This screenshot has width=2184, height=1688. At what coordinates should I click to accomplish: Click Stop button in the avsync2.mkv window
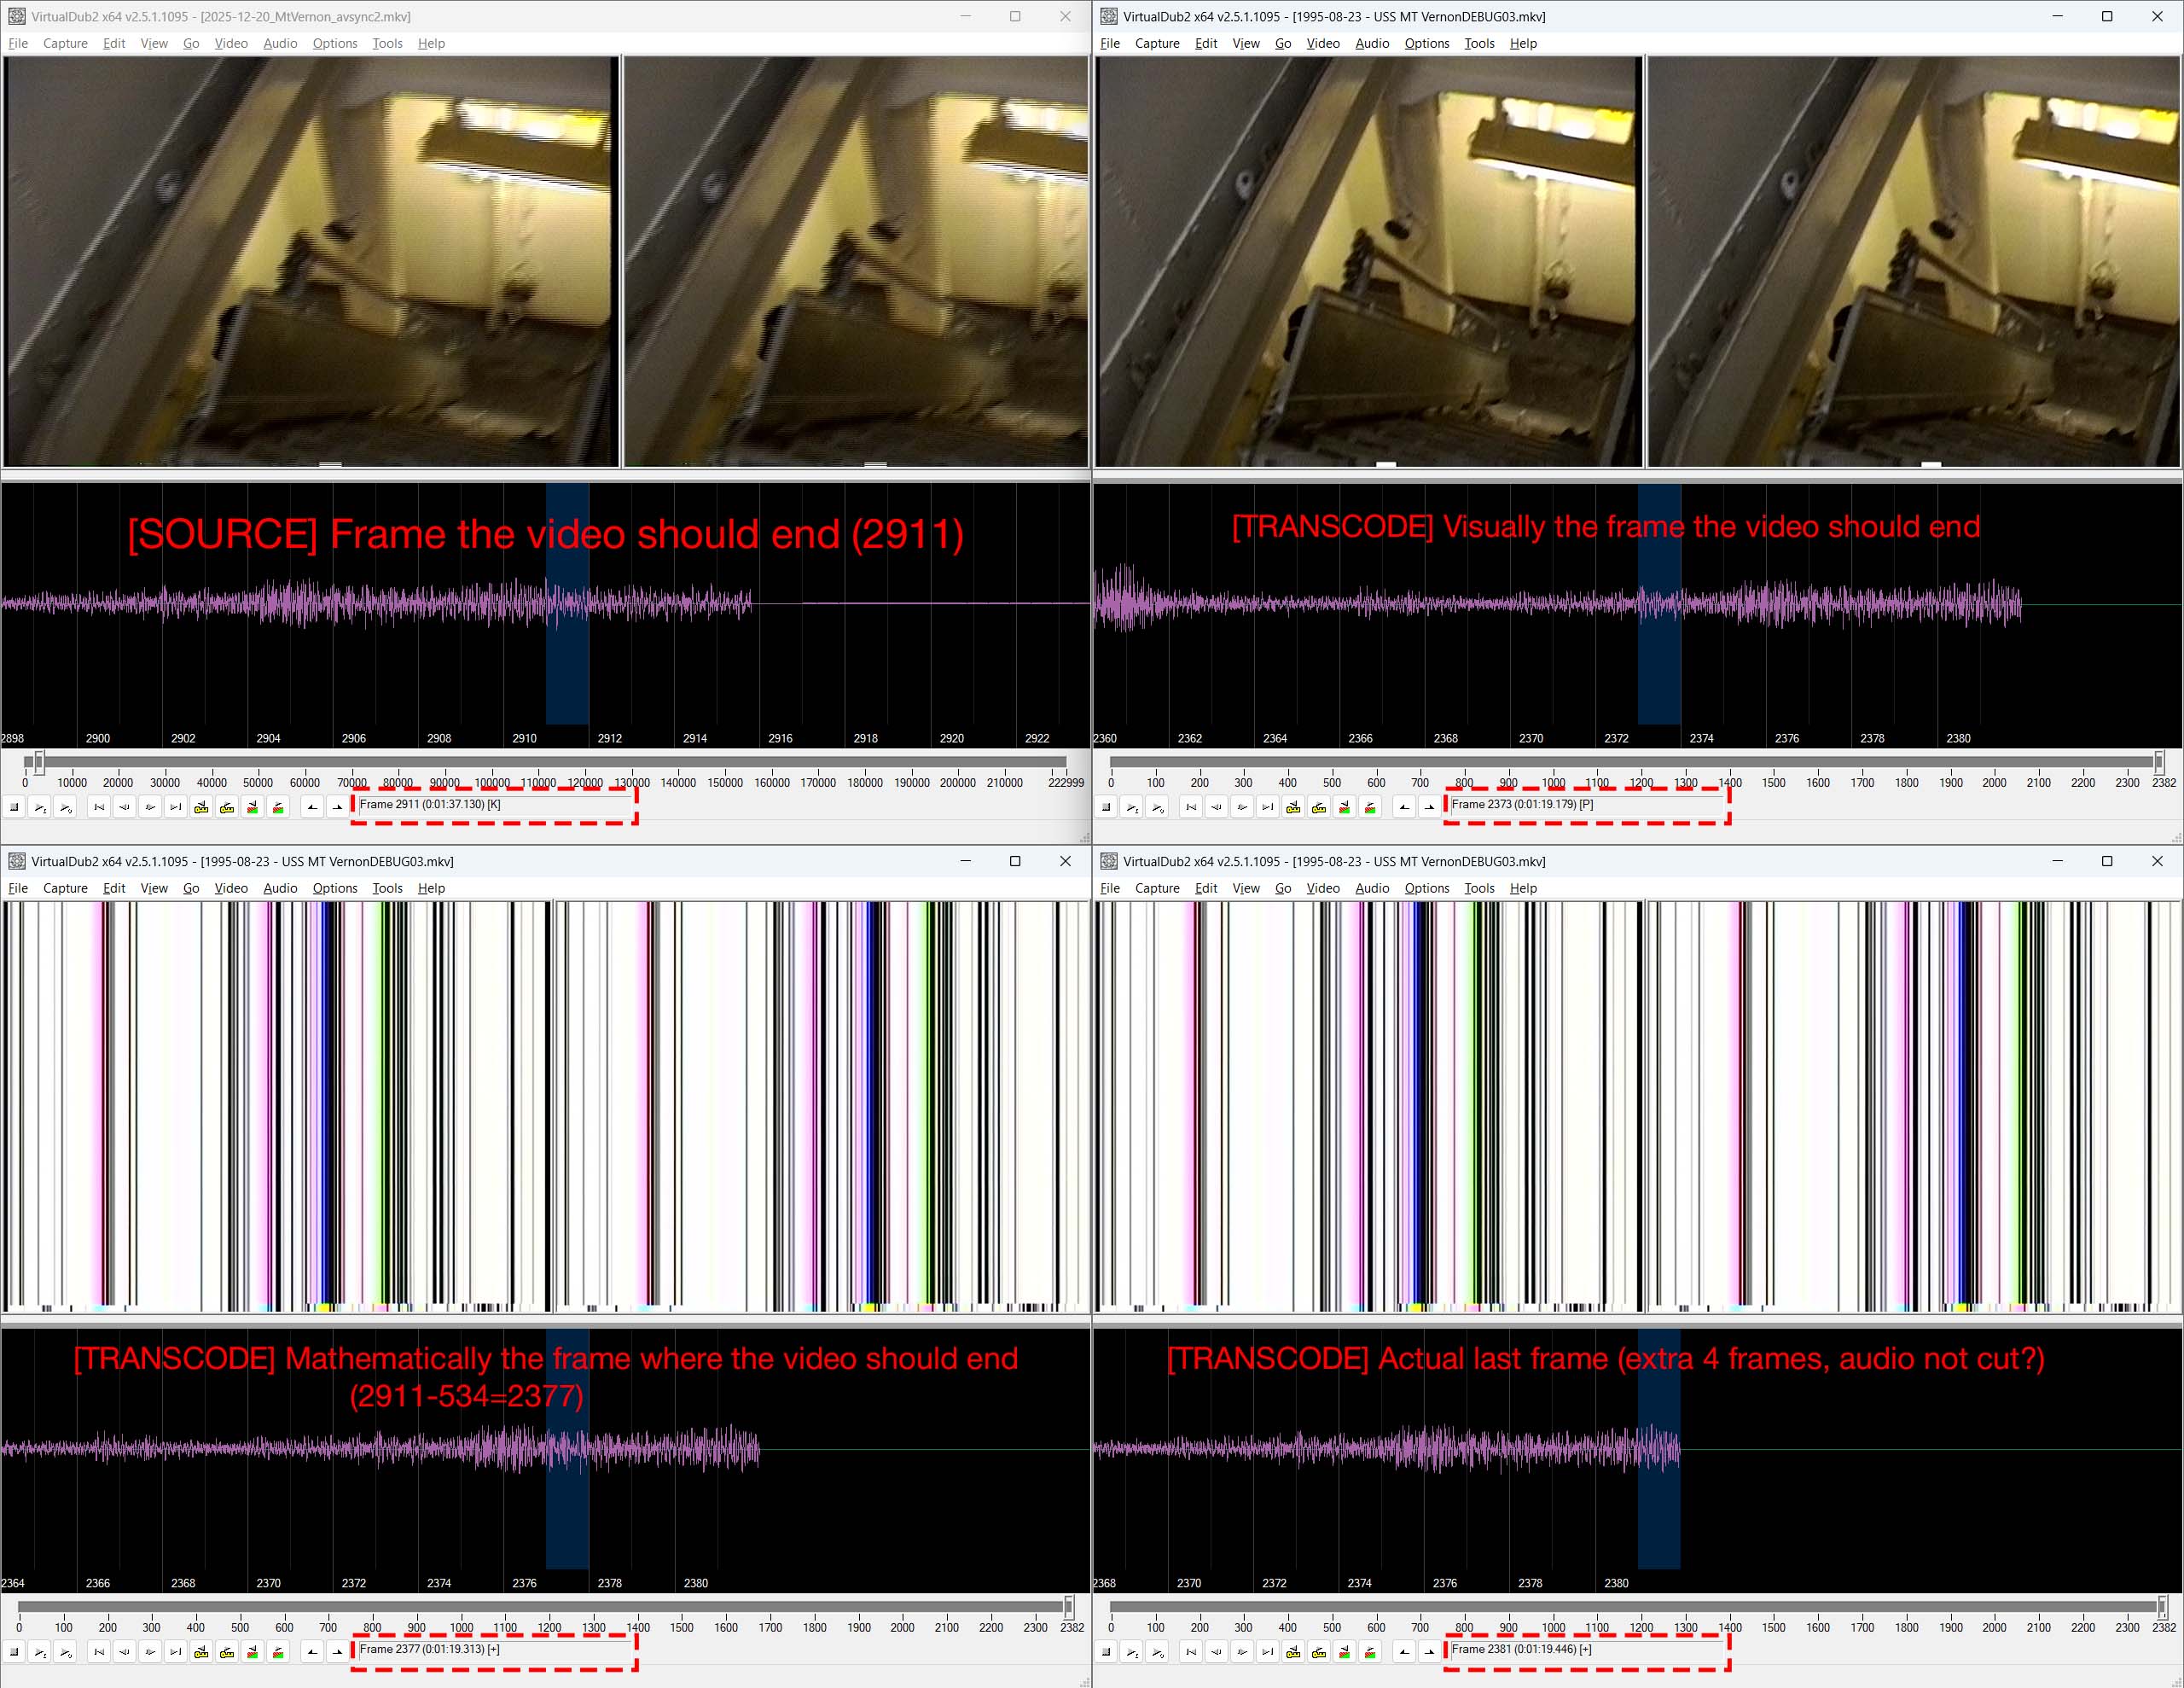pyautogui.click(x=15, y=806)
